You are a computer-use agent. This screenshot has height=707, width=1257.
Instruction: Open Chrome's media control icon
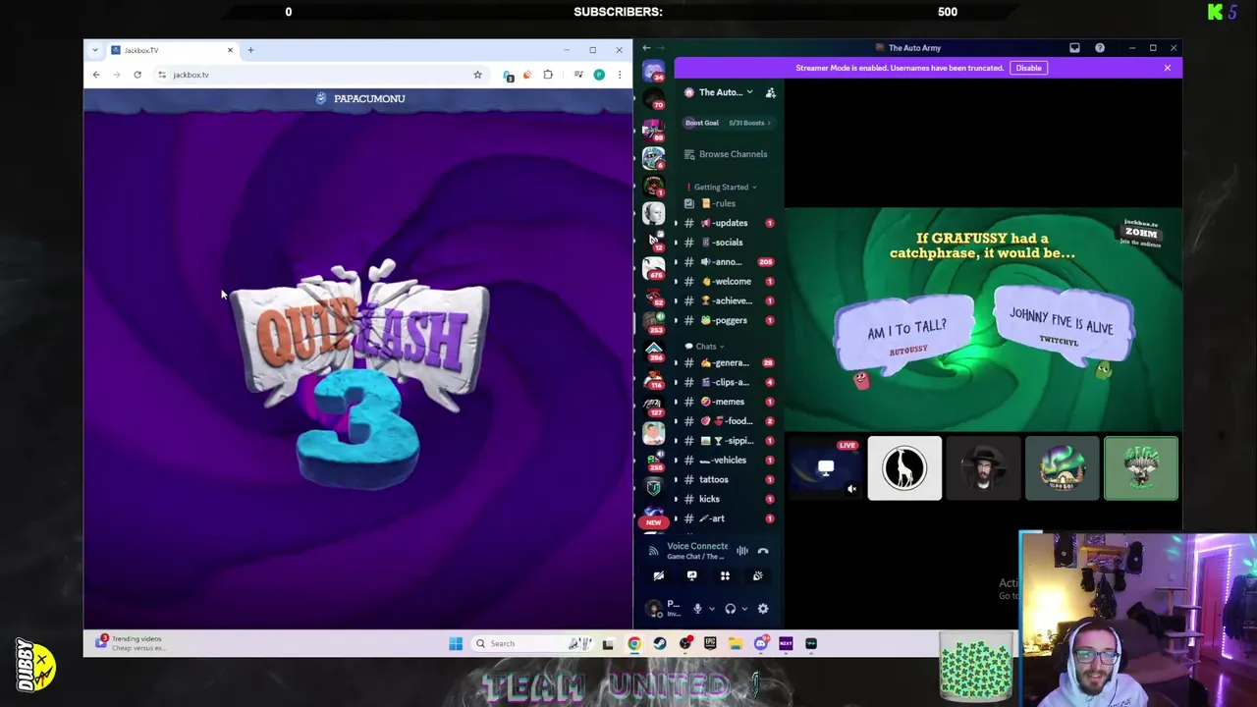pos(578,75)
